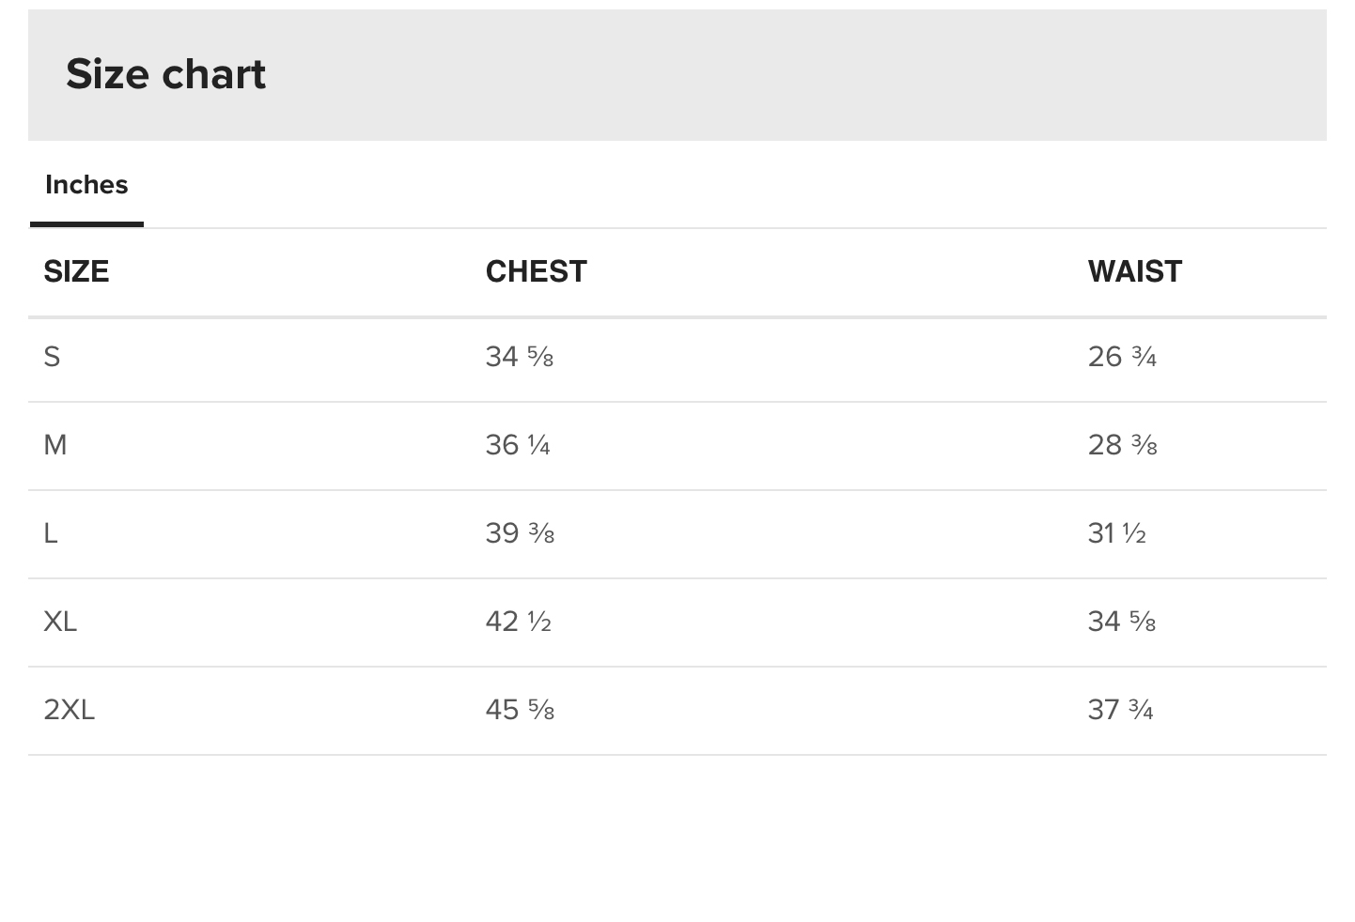Click waist measurement 31 ½ for size L
Image resolution: width=1355 pixels, height=922 pixels.
coord(1116,533)
